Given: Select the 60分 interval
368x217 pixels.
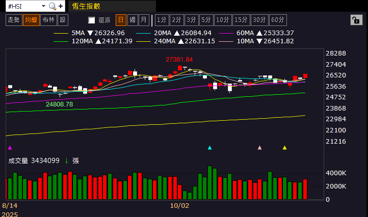Looking at the screenshot, I should (x=278, y=20).
